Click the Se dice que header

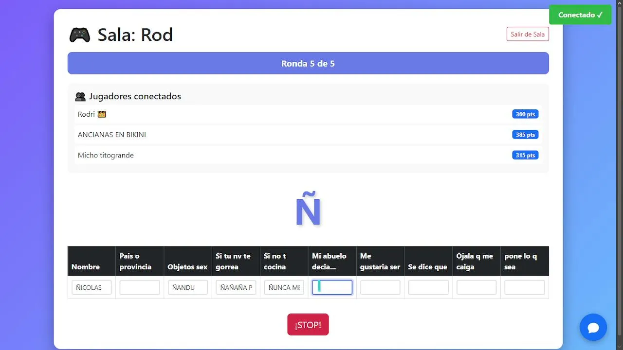pos(428,261)
